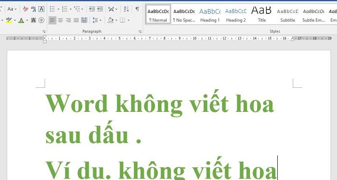Click 'không viết hoa' in first line

coord(194,103)
